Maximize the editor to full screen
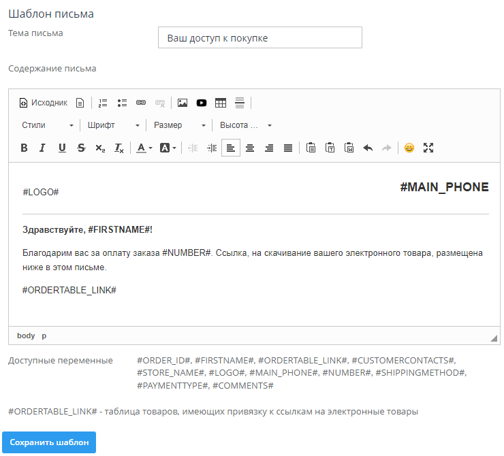 pos(428,148)
